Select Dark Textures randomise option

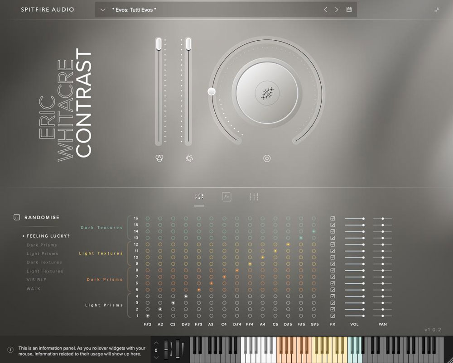coord(44,263)
